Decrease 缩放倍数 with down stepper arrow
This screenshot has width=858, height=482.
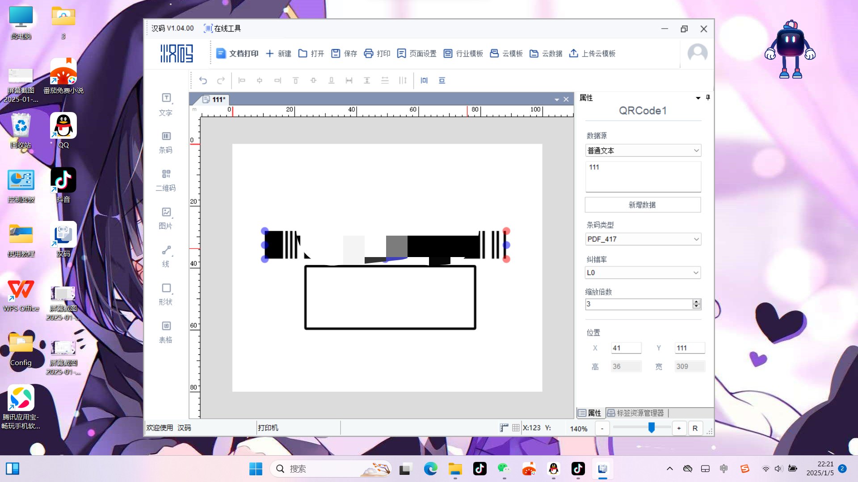[x=696, y=307]
